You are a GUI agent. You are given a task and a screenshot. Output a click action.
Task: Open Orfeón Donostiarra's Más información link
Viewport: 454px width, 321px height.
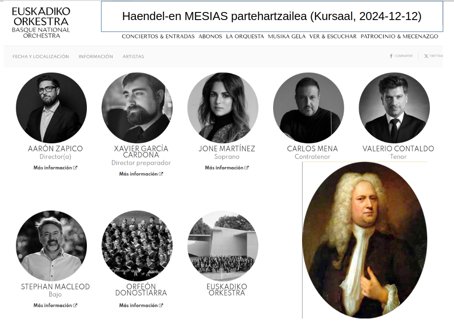point(141,305)
